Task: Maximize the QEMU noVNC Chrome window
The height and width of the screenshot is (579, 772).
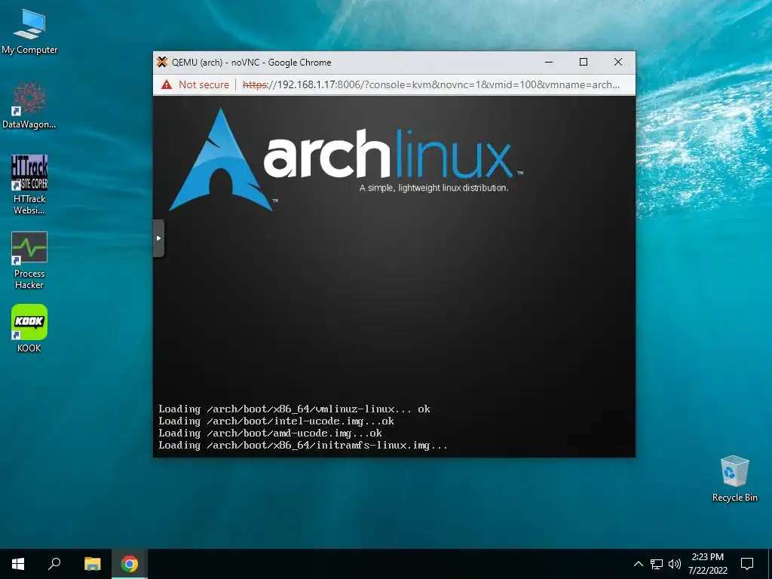Action: click(x=584, y=62)
